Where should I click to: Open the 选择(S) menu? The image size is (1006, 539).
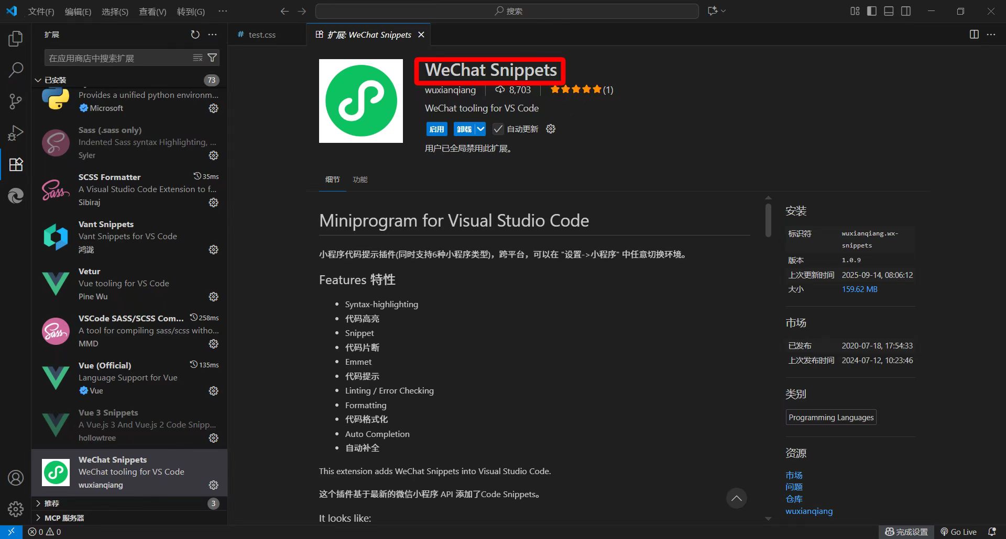click(115, 12)
